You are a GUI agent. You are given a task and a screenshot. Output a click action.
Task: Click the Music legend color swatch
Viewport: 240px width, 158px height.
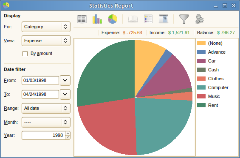(201, 96)
